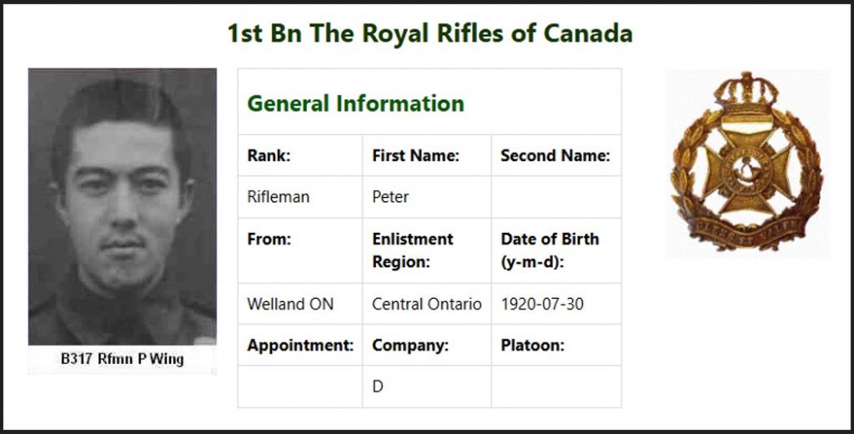Click the caption 'B317 Rfmn P Wing'
Screen dimensions: 854x434
click(x=123, y=360)
